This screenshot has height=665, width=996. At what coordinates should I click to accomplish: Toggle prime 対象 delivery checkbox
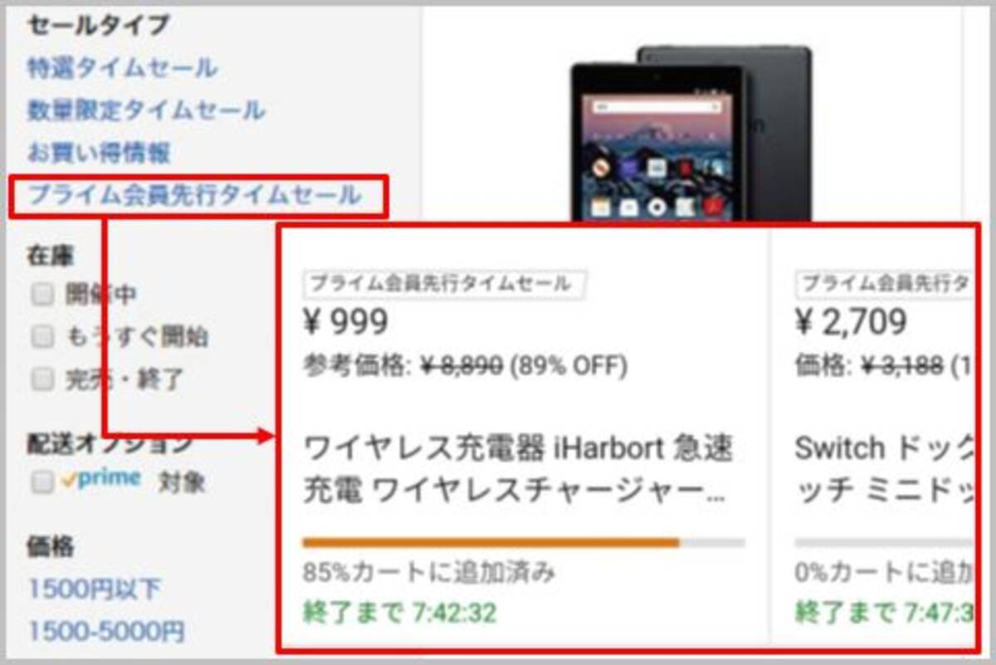tap(42, 482)
